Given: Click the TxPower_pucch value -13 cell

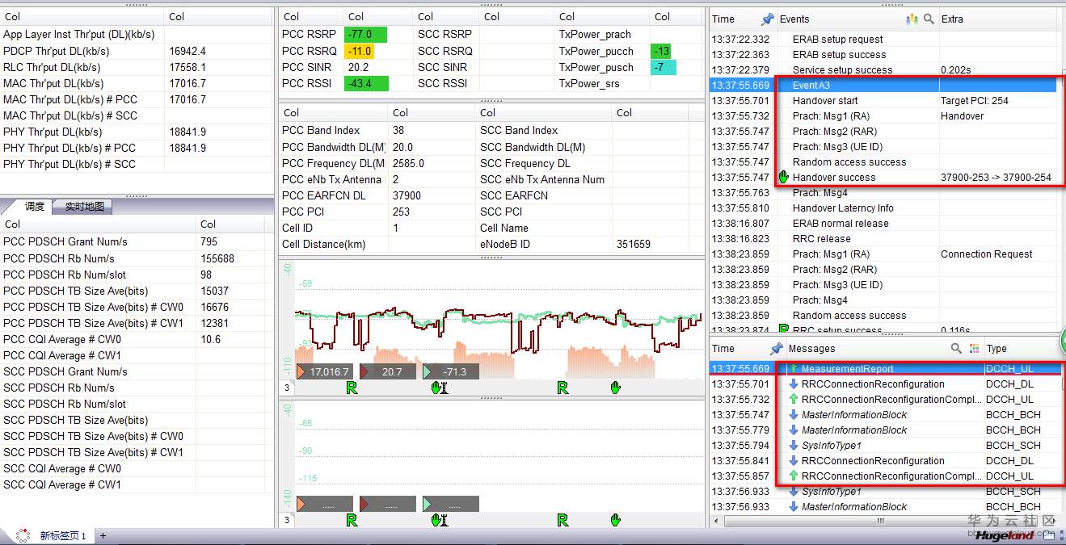Looking at the screenshot, I should click(663, 51).
